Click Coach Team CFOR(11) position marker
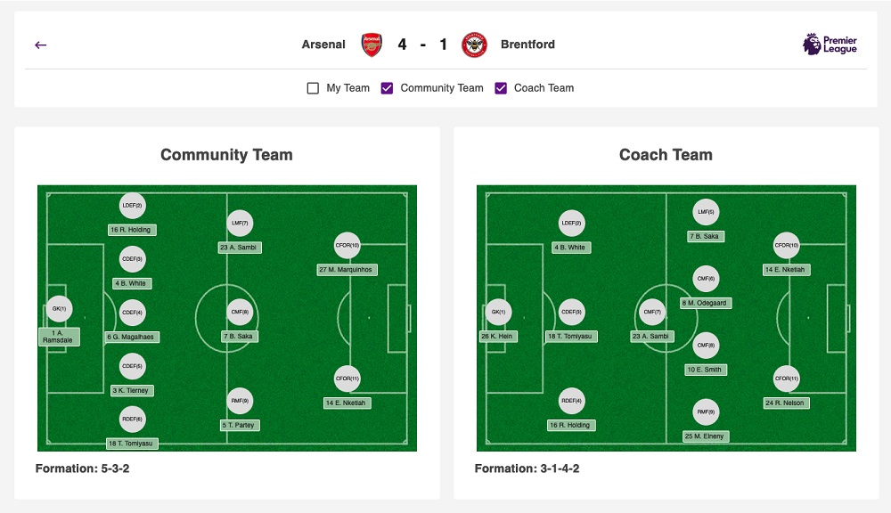This screenshot has width=891, height=513. pos(787,379)
